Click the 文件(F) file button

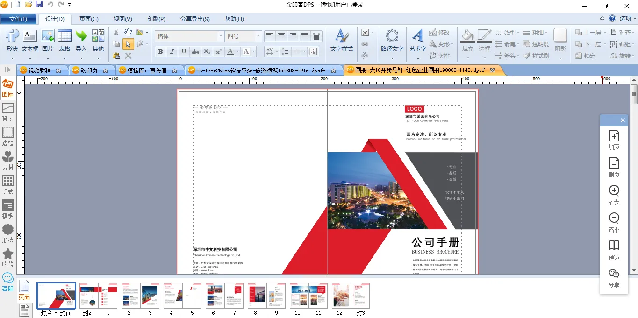[18, 19]
